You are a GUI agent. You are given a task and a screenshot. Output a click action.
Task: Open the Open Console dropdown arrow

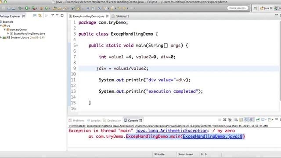[273, 120]
